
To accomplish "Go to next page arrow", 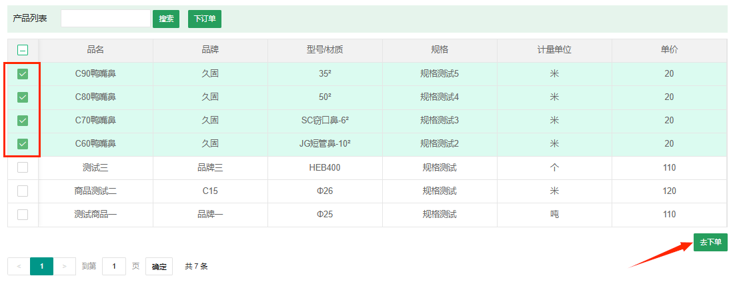I will (64, 267).
